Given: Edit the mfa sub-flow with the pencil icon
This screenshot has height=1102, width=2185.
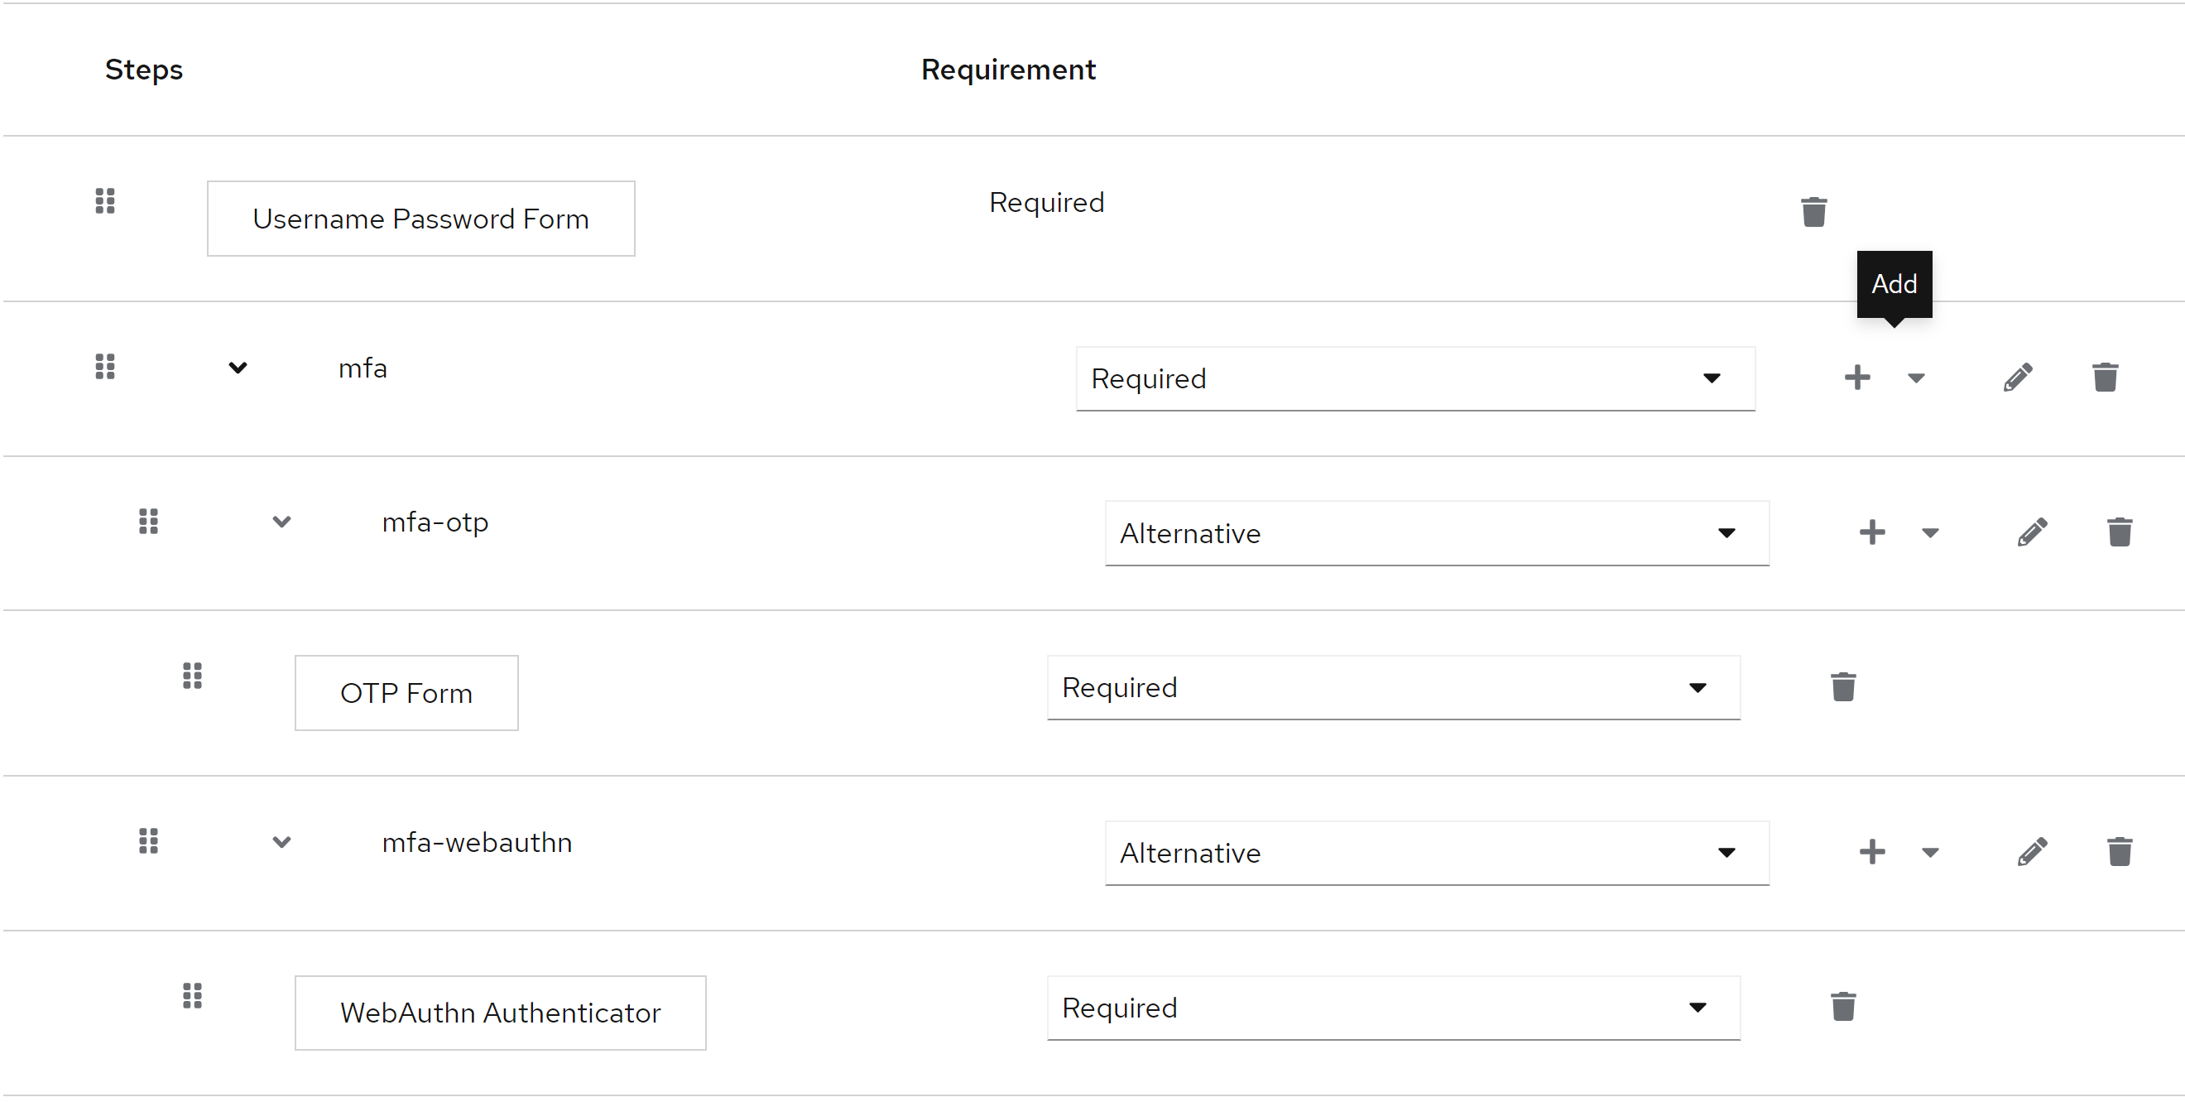Looking at the screenshot, I should coord(2017,377).
